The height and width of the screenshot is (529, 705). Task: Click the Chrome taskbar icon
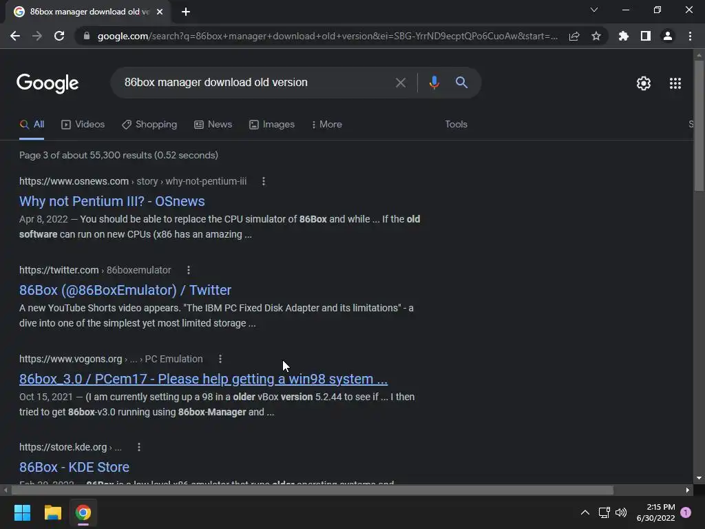pos(83,512)
